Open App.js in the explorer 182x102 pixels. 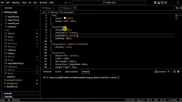pos(11,37)
